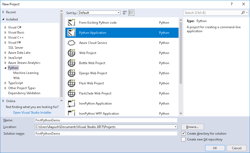Click the Solution name input field
The height and width of the screenshot is (153, 250).
coord(106,134)
